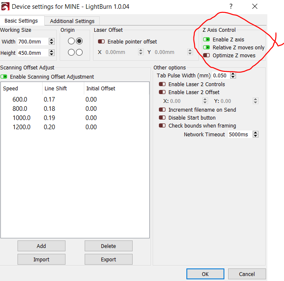The width and height of the screenshot is (284, 281).
Task: Click the 0.17 line shift cell
Action: pos(49,100)
